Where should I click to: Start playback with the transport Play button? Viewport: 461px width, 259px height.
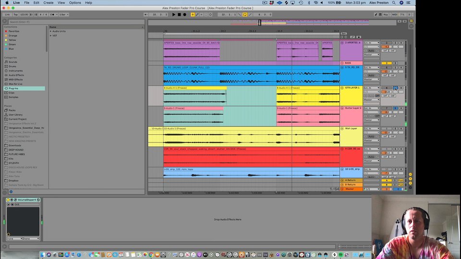click(174, 14)
